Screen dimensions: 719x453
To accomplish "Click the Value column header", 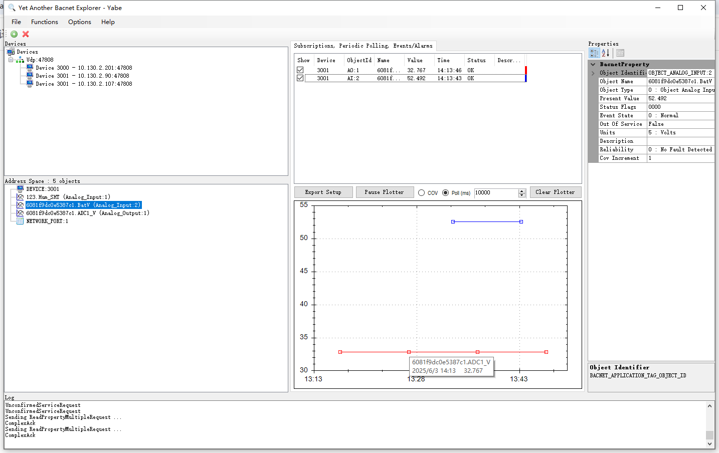I will click(x=419, y=60).
